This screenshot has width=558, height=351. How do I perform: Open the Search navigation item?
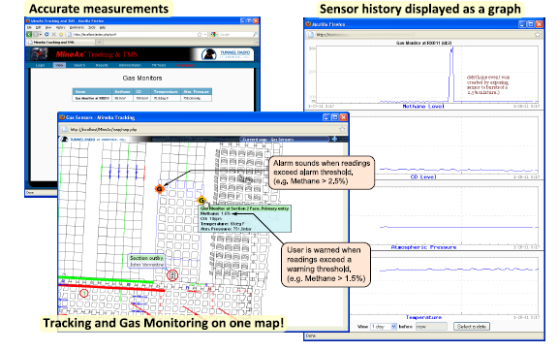[79, 65]
